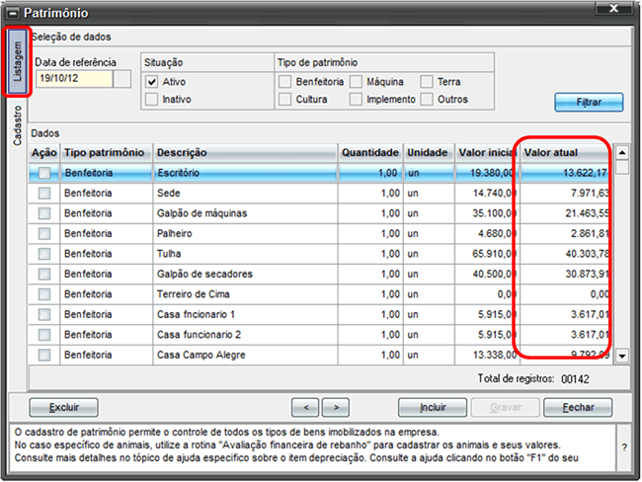The height and width of the screenshot is (482, 642).
Task: Select the Sede description cell
Action: click(x=246, y=193)
